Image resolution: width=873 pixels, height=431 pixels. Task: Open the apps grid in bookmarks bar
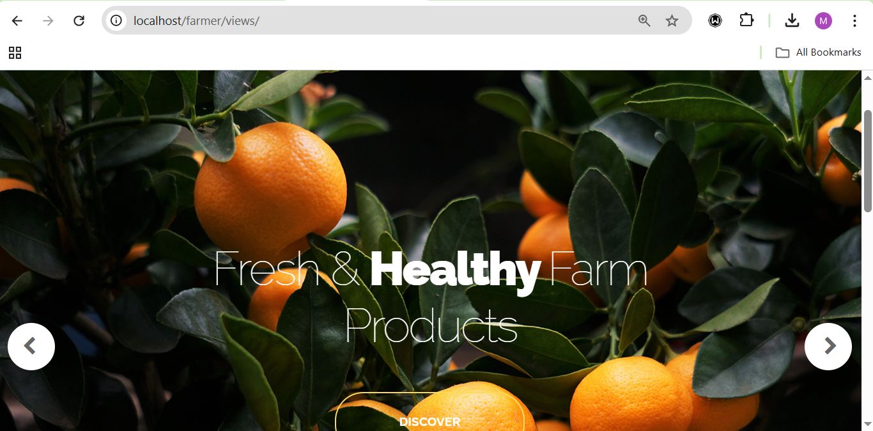(15, 52)
